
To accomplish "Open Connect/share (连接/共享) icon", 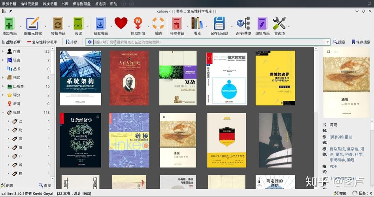I will pos(243,23).
